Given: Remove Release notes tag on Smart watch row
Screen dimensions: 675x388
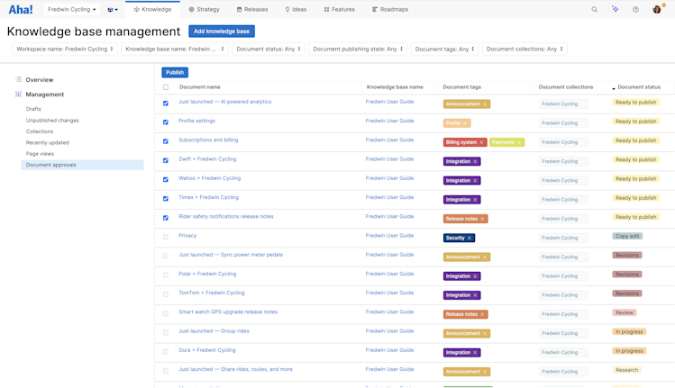Looking at the screenshot, I should [482, 314].
